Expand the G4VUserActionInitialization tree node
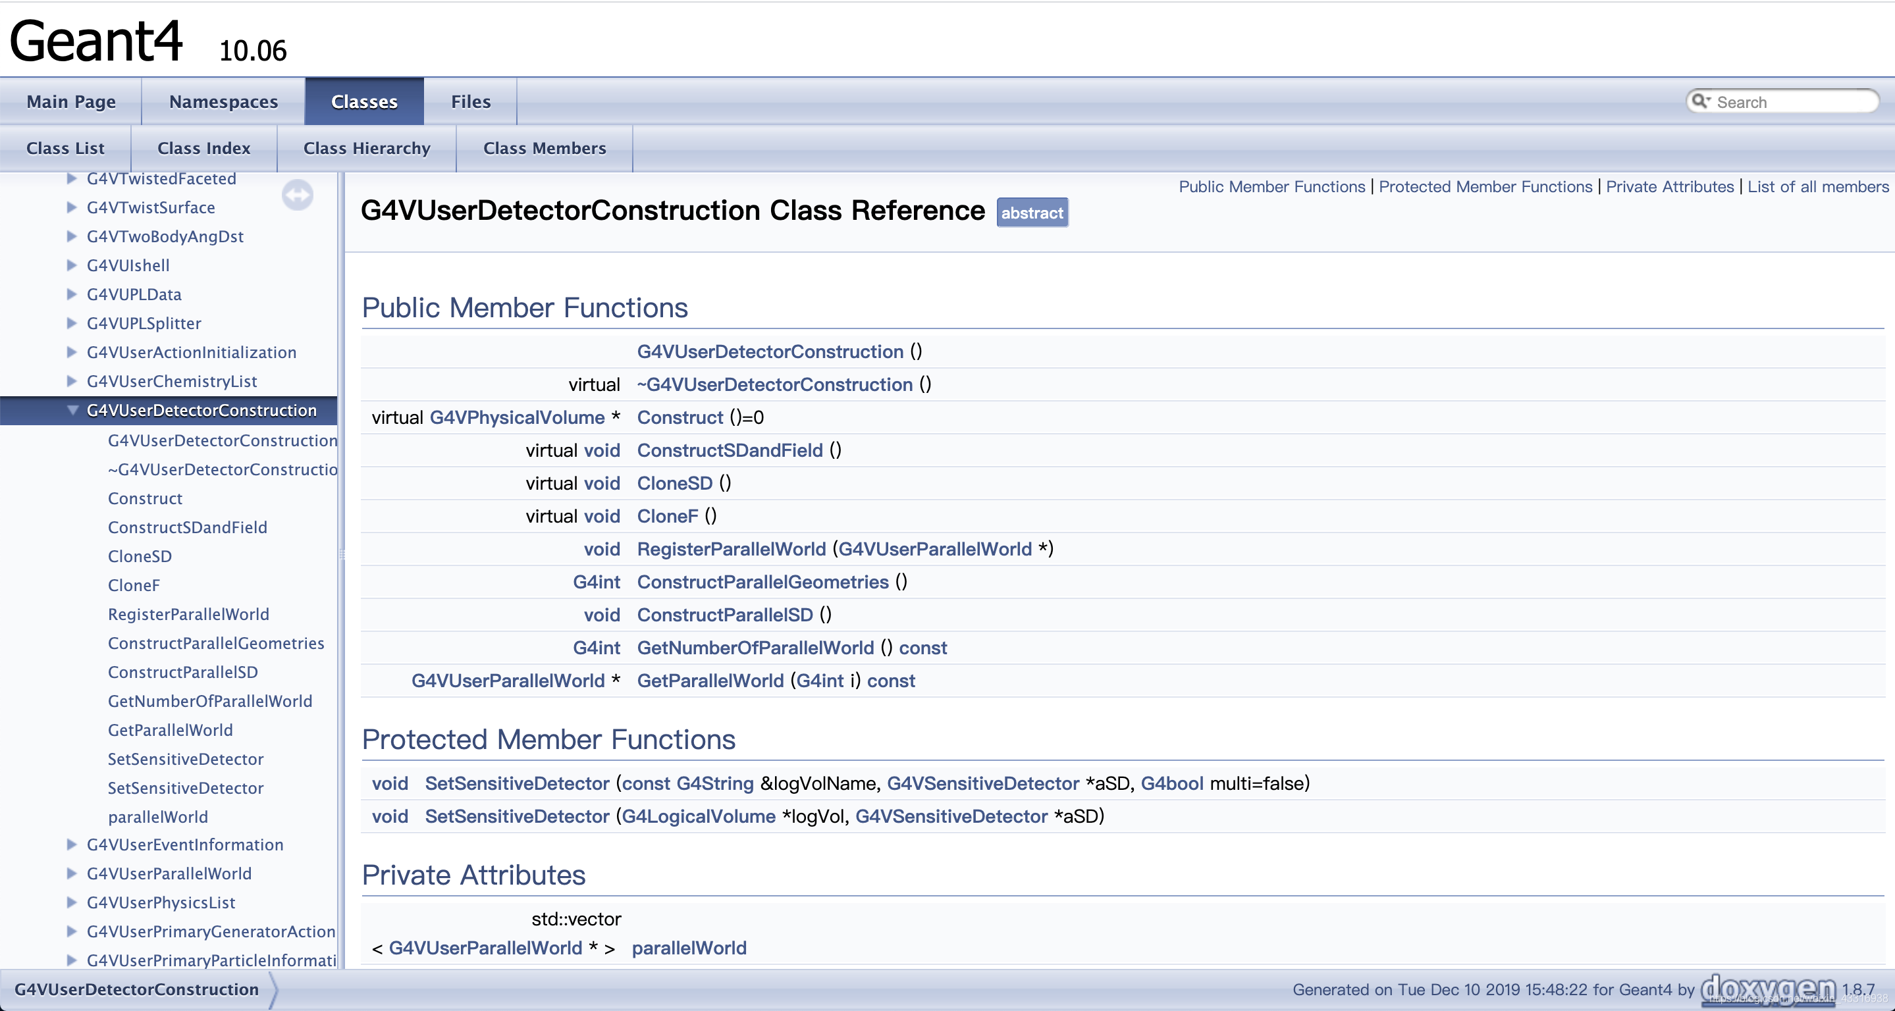Image resolution: width=1895 pixels, height=1011 pixels. click(71, 352)
